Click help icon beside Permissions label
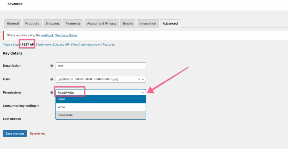 pyautogui.click(x=51, y=92)
